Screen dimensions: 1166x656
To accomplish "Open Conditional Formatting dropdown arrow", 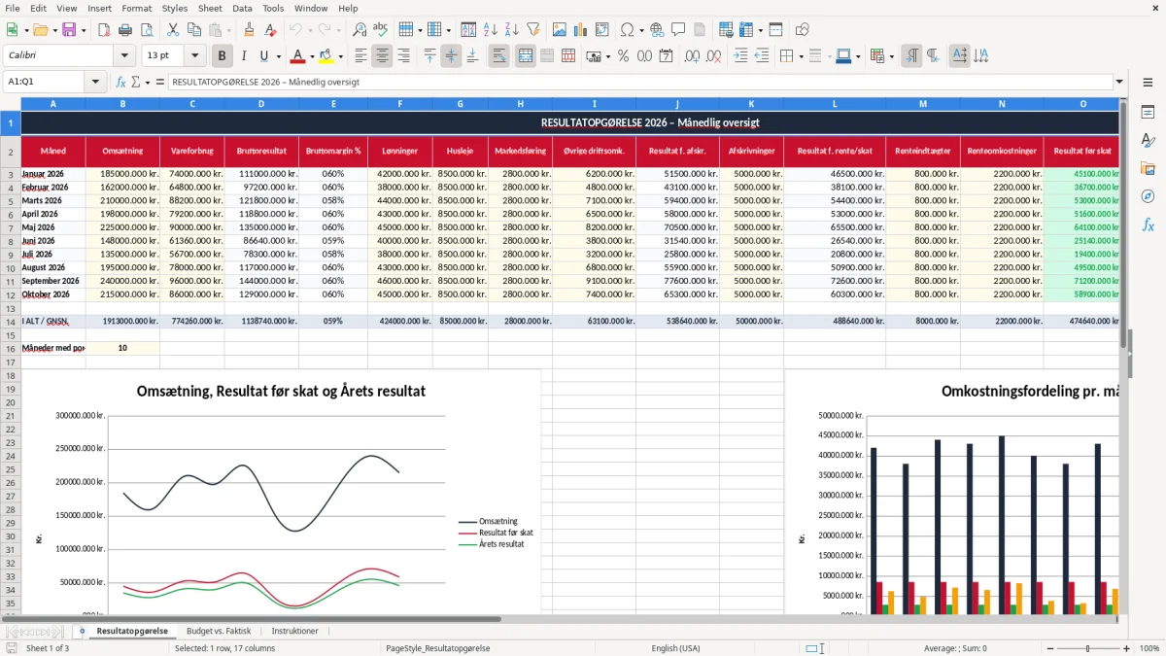I will click(x=891, y=56).
